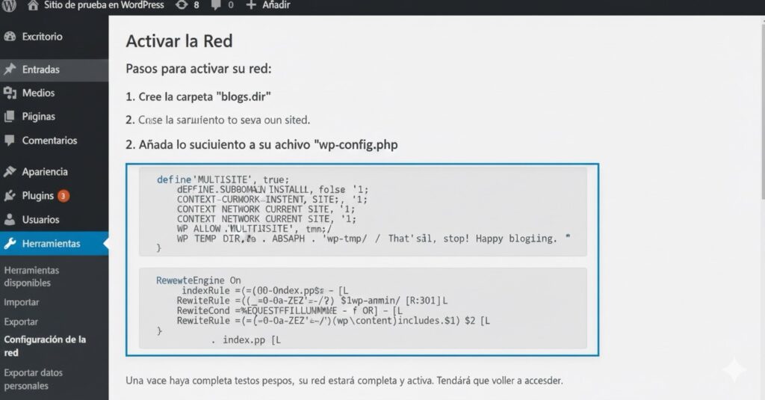Open the updates icon showing 8

click(182, 5)
